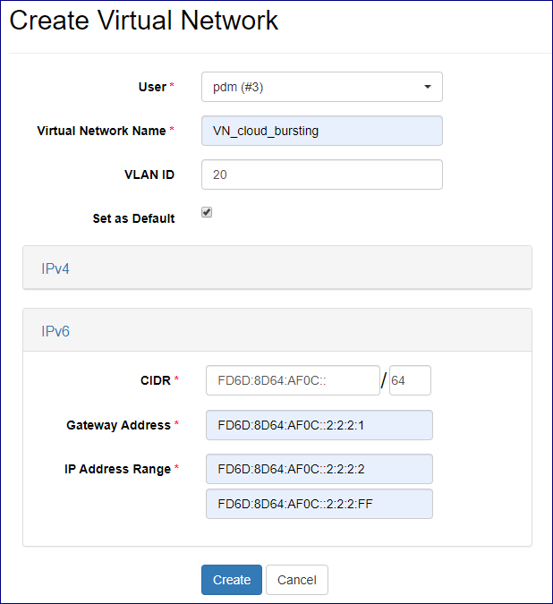
Task: Collapse the IPv6 section header
Action: pos(55,331)
